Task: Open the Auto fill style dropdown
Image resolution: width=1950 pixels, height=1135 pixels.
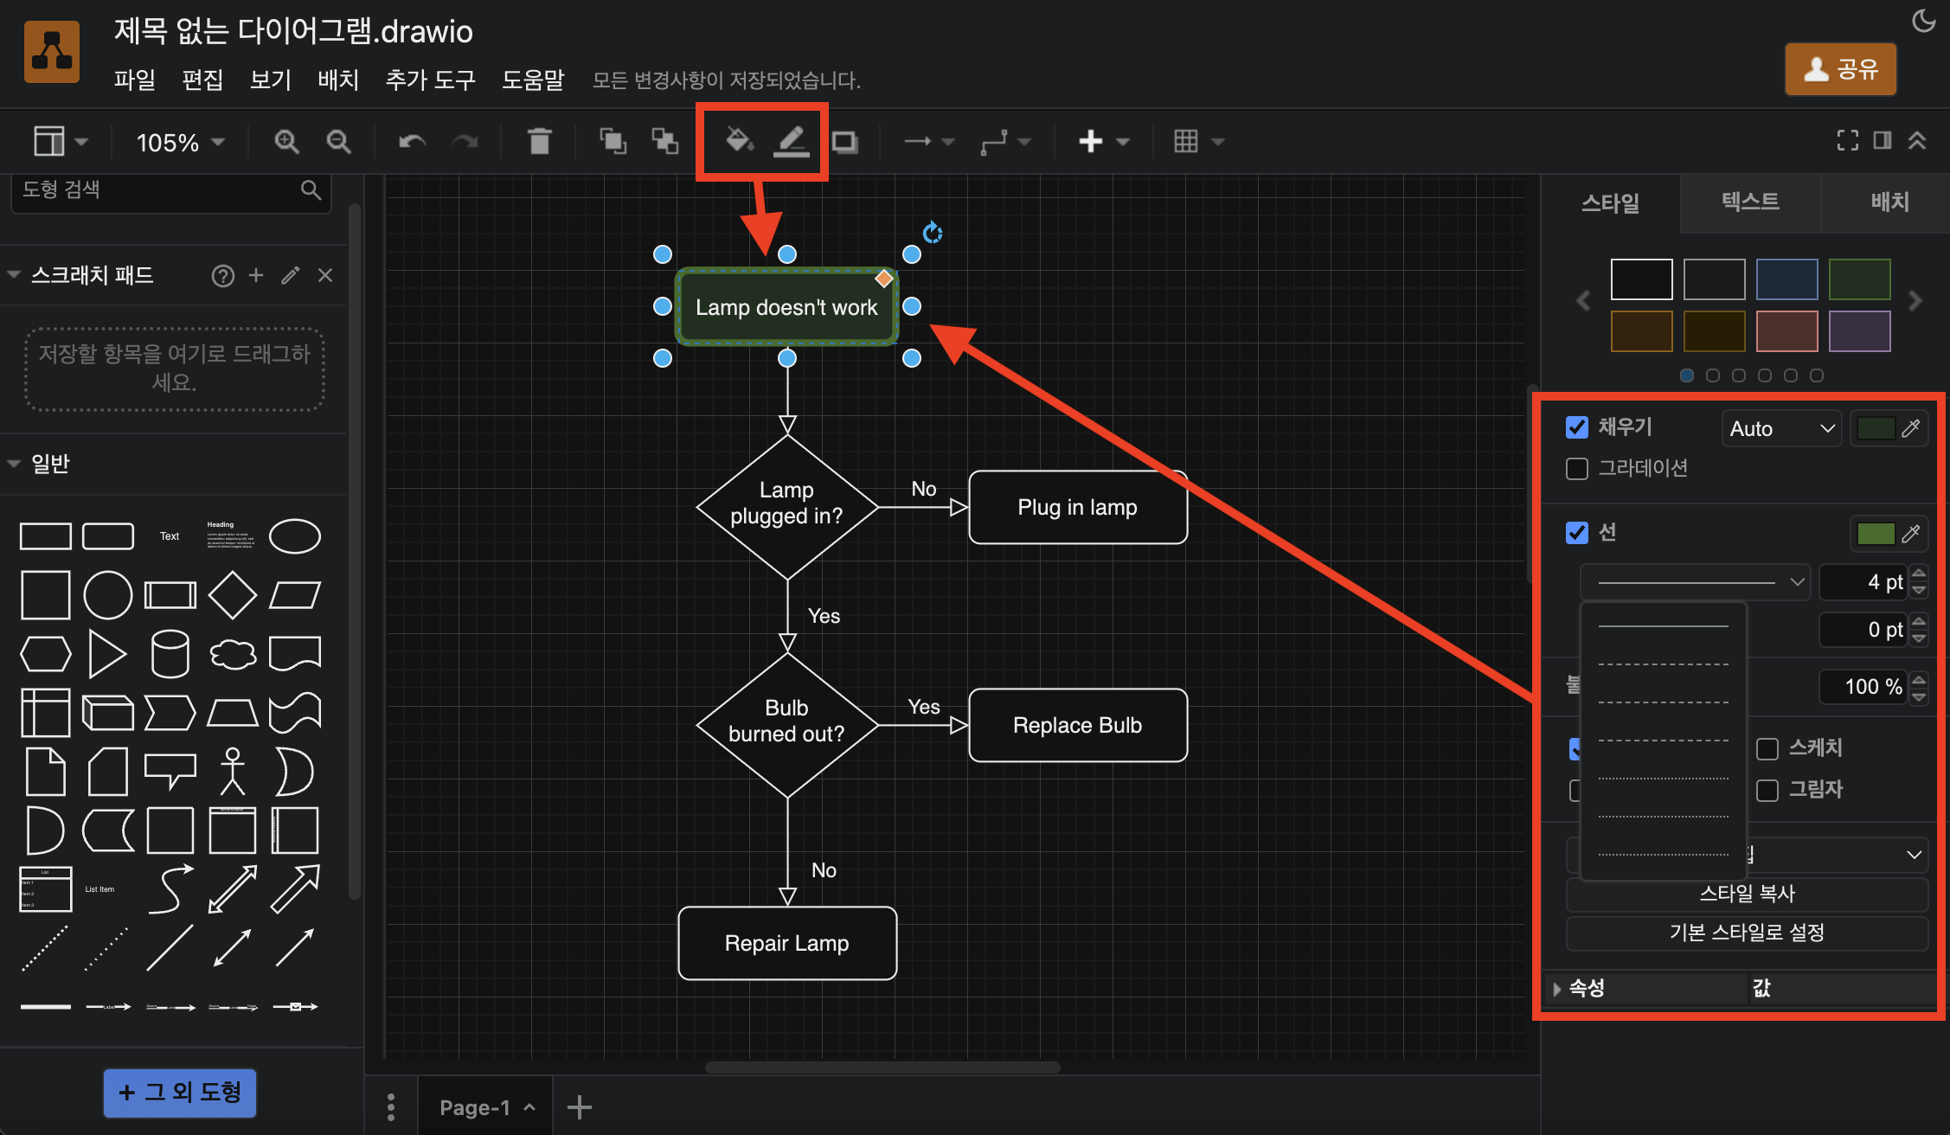Action: [x=1781, y=428]
